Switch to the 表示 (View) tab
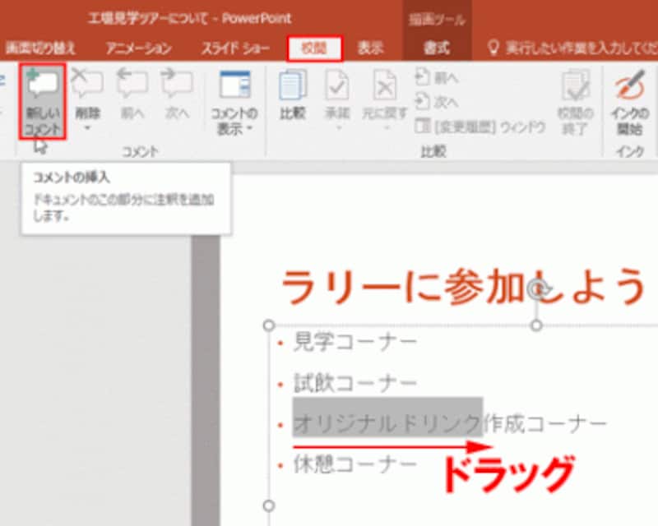658x526 pixels. pyautogui.click(x=370, y=48)
